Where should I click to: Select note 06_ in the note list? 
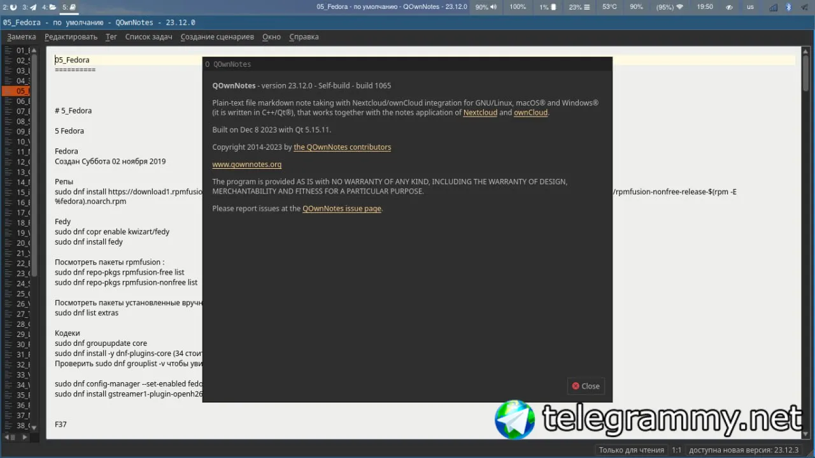(x=16, y=101)
